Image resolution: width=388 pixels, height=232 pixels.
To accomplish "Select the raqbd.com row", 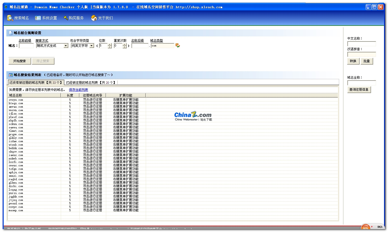I will 173,179.
